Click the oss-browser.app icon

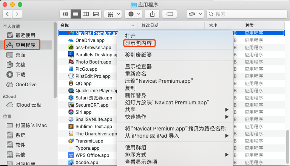tap(71, 47)
